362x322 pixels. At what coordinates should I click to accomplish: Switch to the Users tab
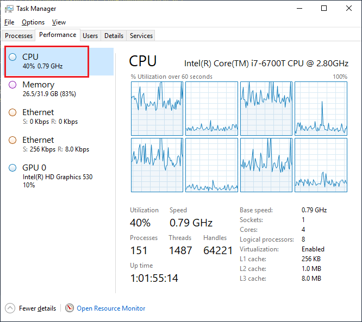(x=90, y=36)
